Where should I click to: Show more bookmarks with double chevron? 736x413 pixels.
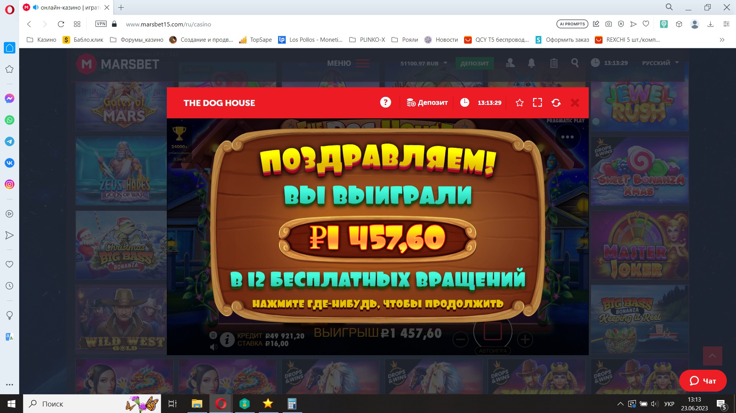[x=722, y=40]
